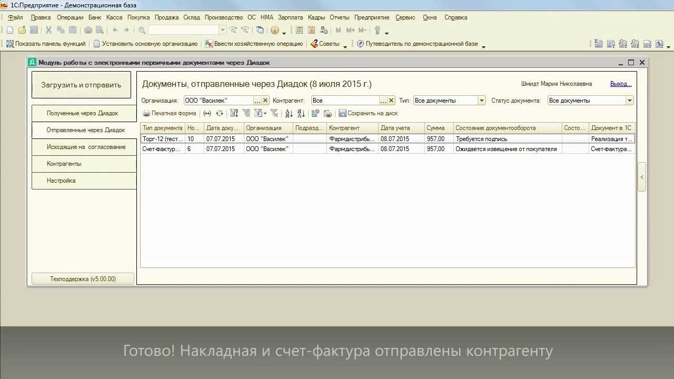Click the Сумма column header
This screenshot has width=674, height=379.
(439, 128)
